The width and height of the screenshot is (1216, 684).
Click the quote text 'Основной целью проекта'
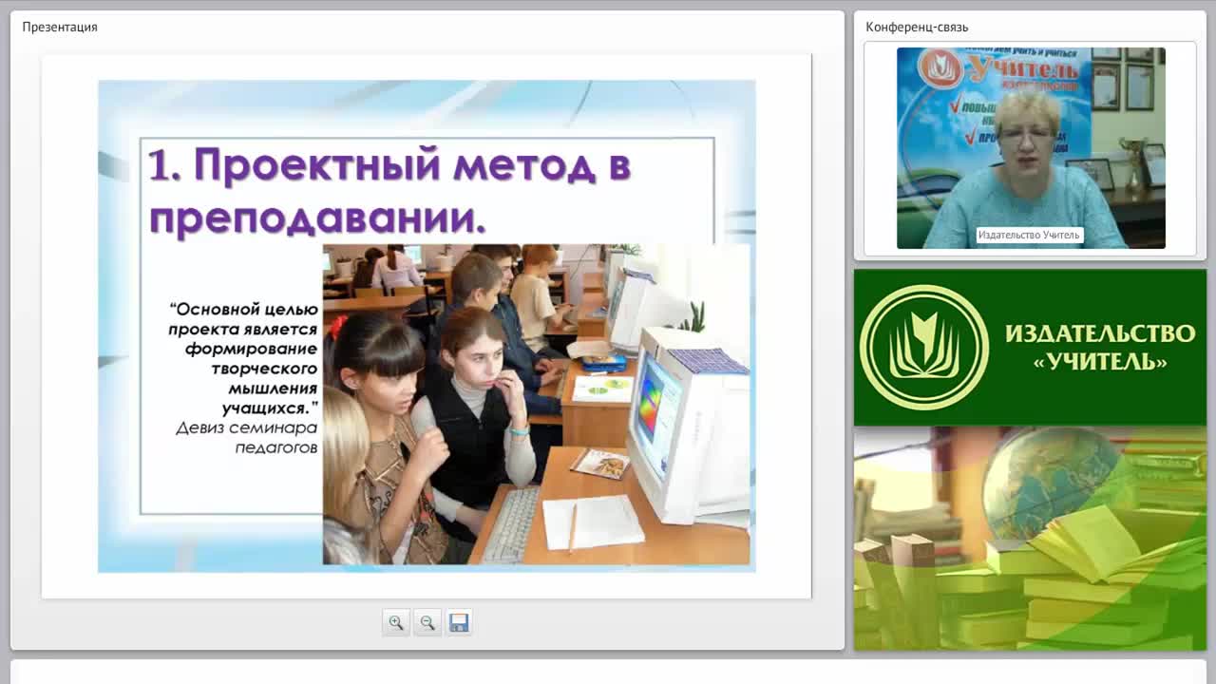(x=243, y=319)
